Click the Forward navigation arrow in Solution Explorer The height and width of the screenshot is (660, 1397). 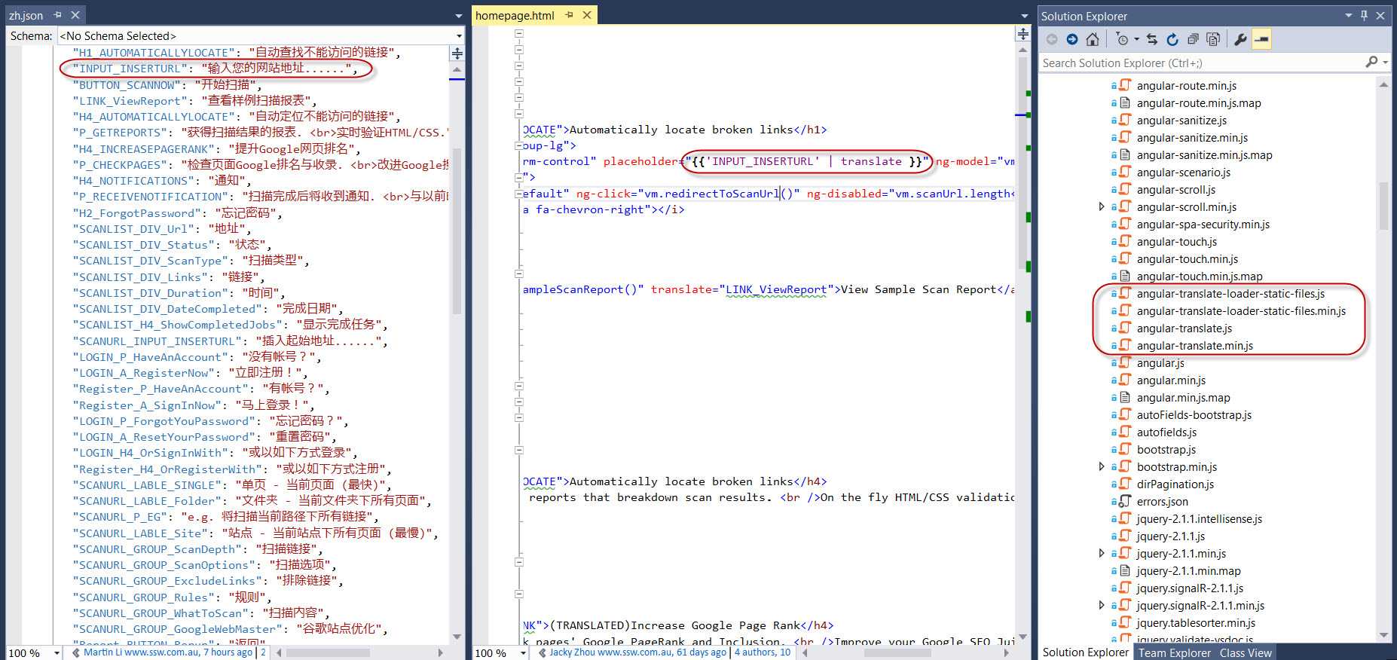coord(1071,39)
